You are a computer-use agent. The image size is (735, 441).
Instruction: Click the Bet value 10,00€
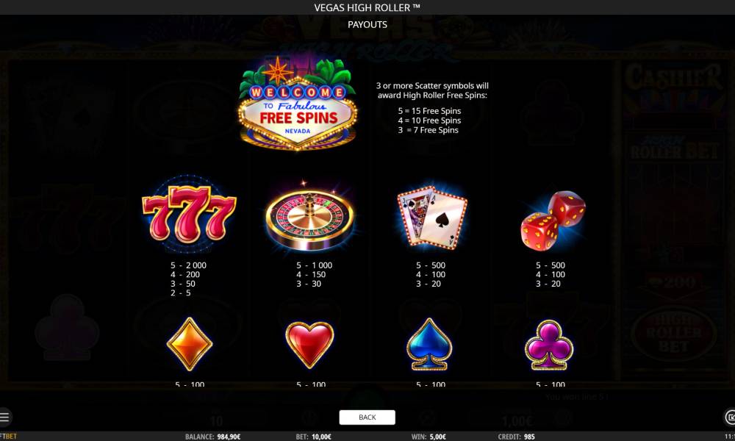coord(321,437)
